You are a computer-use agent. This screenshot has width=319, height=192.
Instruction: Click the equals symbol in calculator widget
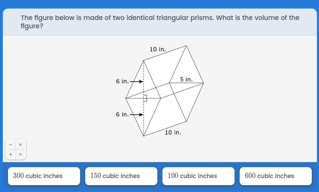pyautogui.click(x=20, y=154)
